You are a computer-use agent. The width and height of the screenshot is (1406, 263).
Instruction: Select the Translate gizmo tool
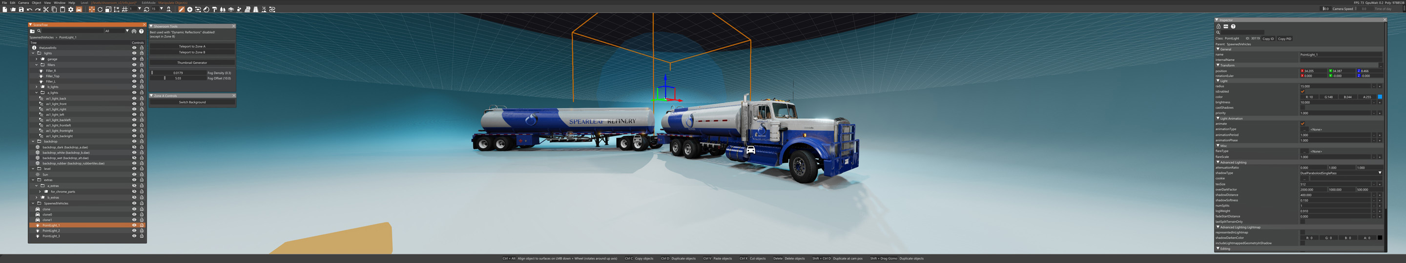[92, 9]
